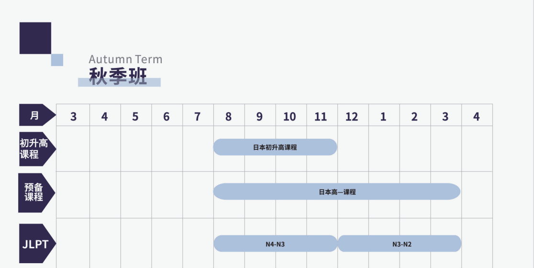534x268 pixels.
Task: Click the month 12 column header
Action: pyautogui.click(x=352, y=116)
